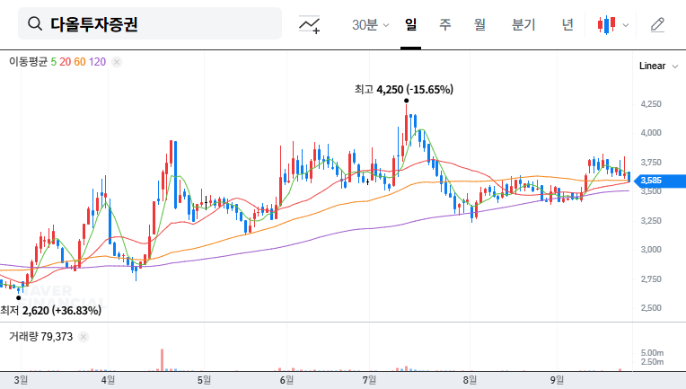
Task: Select the 일 daily tab
Action: (410, 24)
